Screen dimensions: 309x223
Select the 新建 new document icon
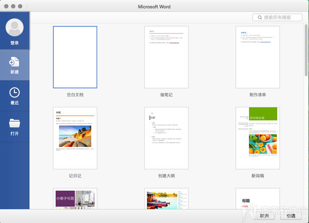pos(15,62)
